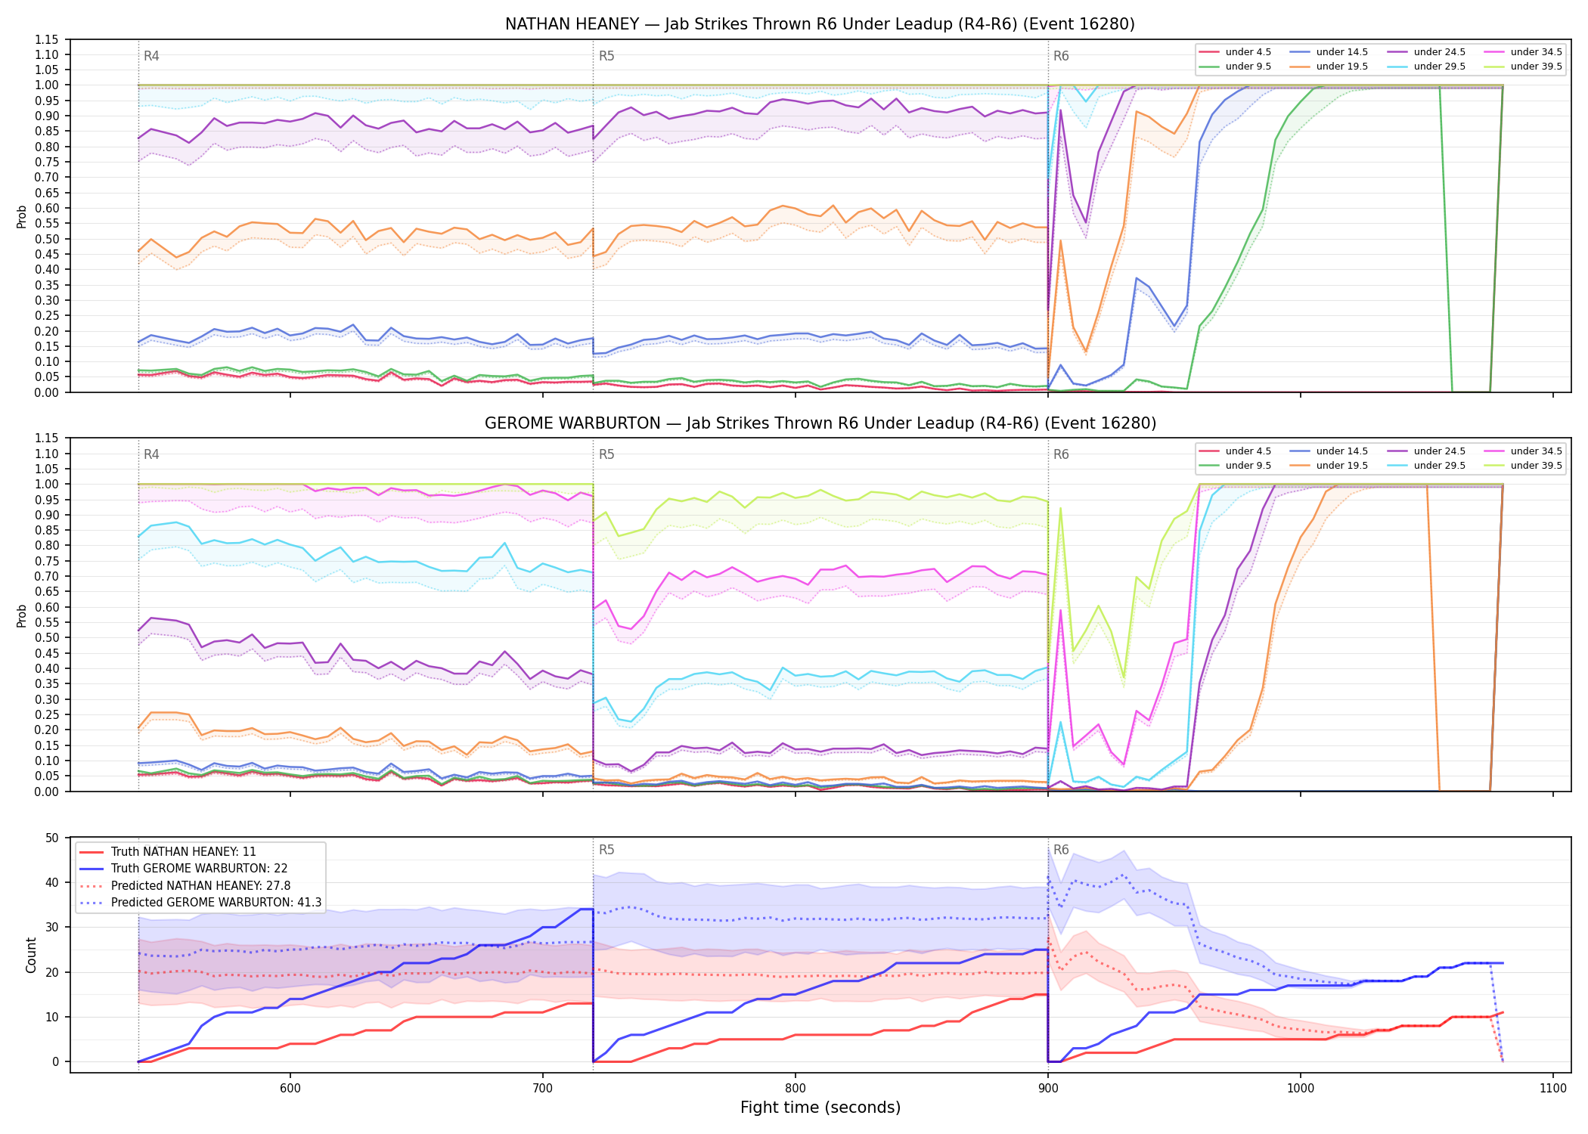Click the 600 tick on the time axis
This screenshot has width=1588, height=1134.
(290, 1088)
